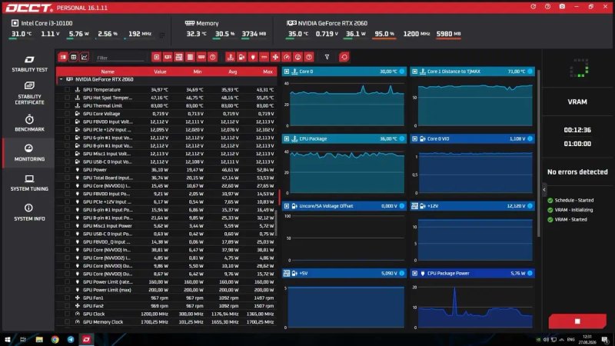The height and width of the screenshot is (346, 615).
Task: Toggle CPU Package Power graph square icon
Action: (x=414, y=273)
